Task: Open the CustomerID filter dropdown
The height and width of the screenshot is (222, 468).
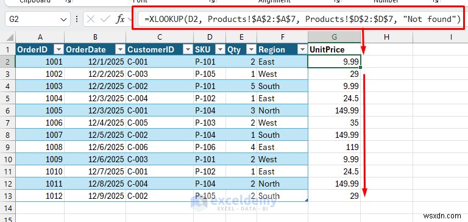Action: (188, 49)
